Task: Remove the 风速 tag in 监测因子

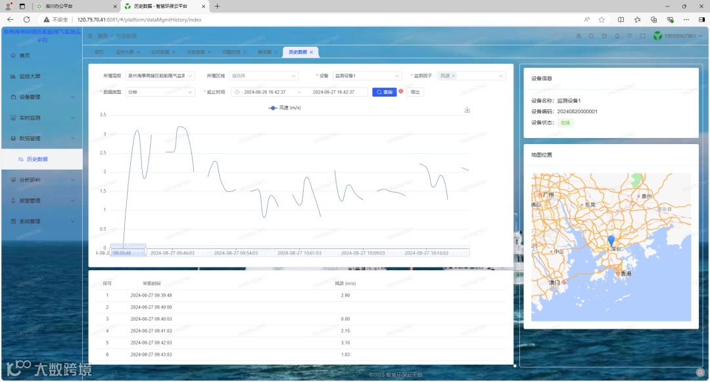Action: [x=453, y=76]
